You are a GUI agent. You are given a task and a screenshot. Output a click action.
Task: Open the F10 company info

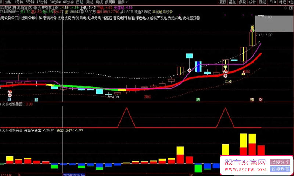273,2
